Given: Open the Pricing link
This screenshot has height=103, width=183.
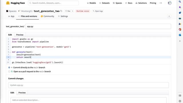Looking at the screenshot, I should [x=153, y=3].
